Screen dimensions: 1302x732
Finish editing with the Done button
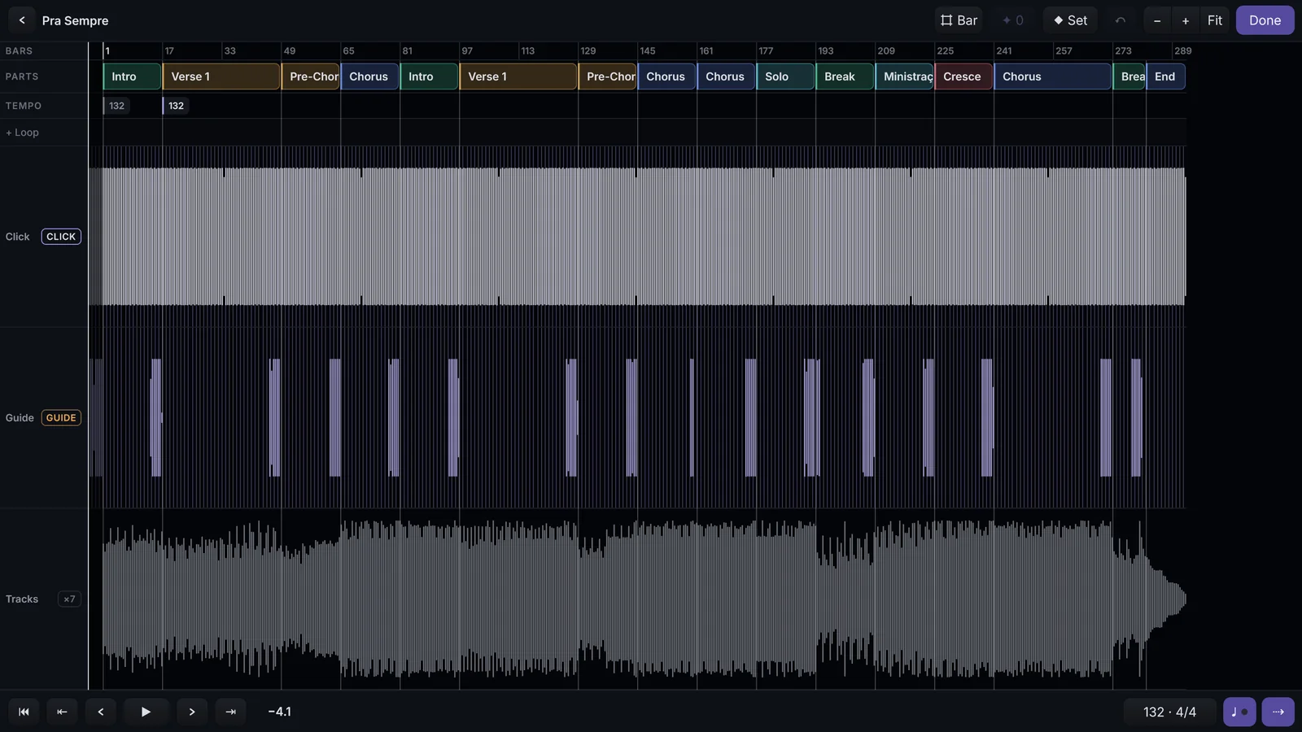coord(1265,20)
